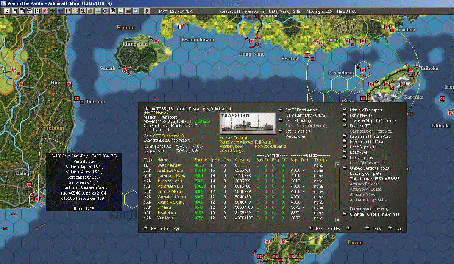Click the arrow beside Set Home Port
The width and height of the screenshot is (454, 264).
[x=281, y=131]
